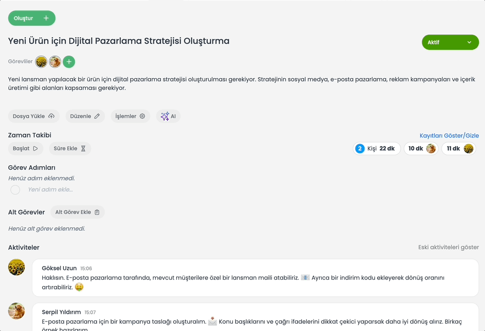Open İşlemer gear settings icon
Image resolution: width=485 pixels, height=331 pixels.
click(x=142, y=116)
